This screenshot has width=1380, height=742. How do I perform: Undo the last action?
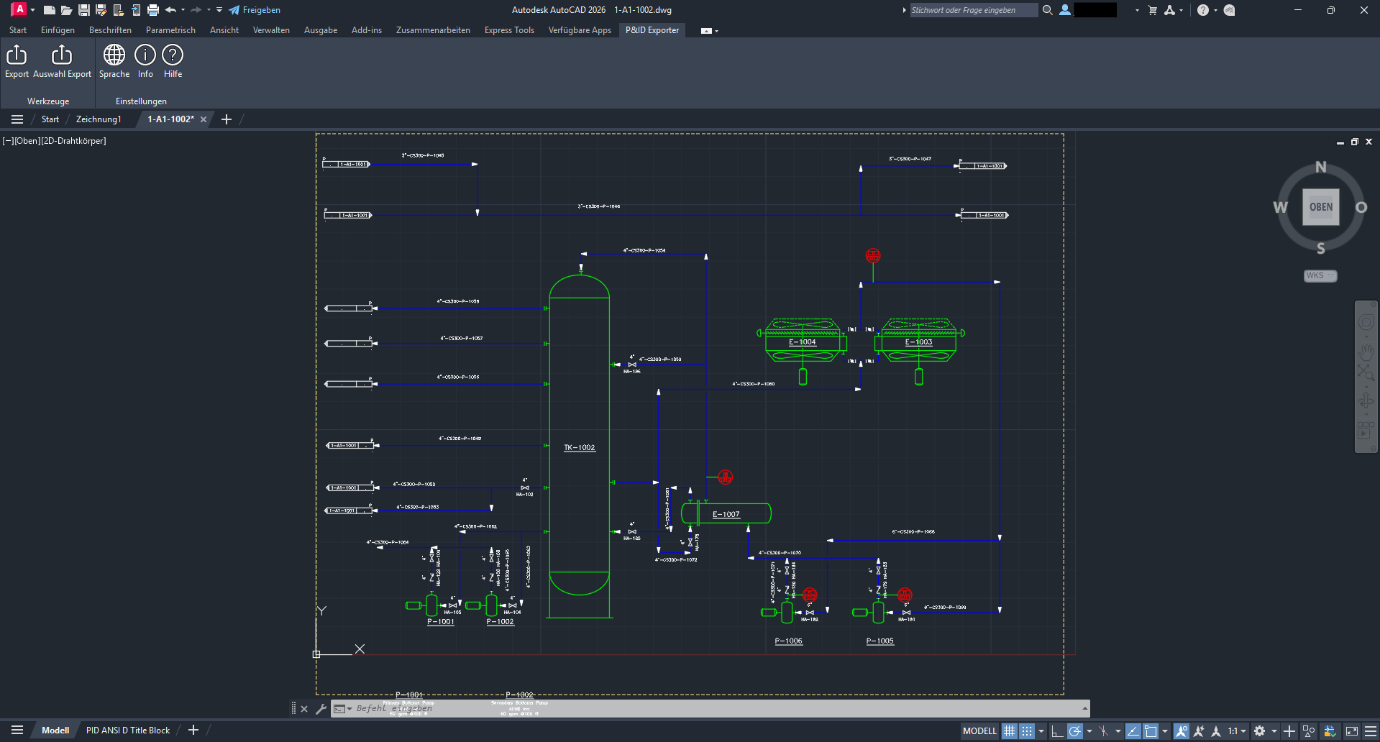pos(170,9)
